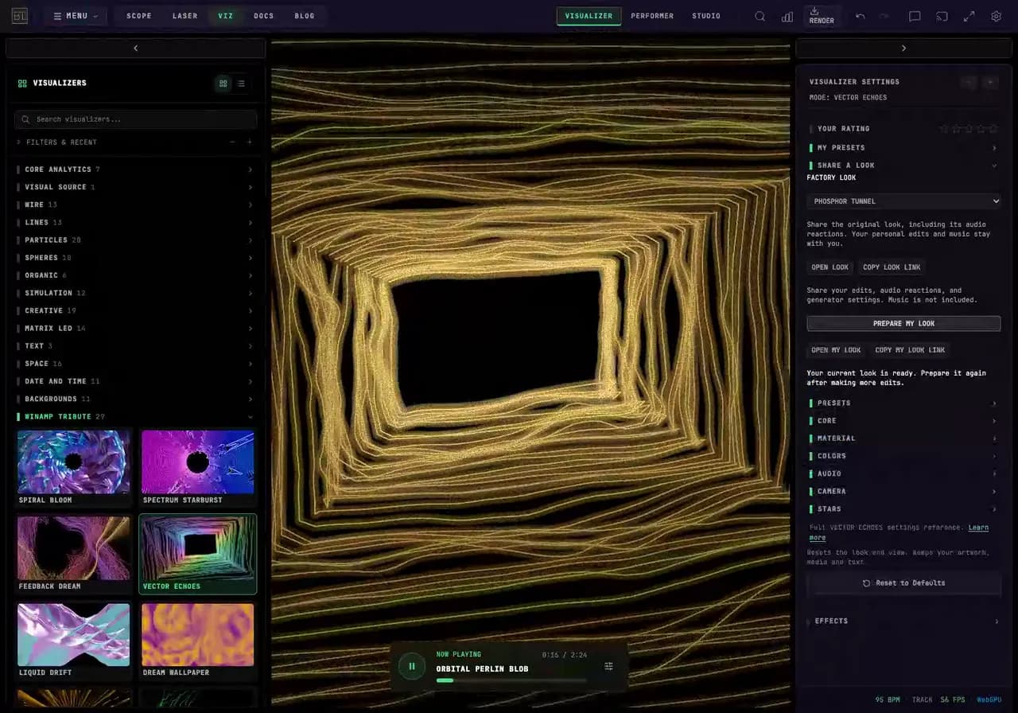This screenshot has width=1018, height=713.
Task: Click the plus icon beside Filters & Recent
Action: 249,142
